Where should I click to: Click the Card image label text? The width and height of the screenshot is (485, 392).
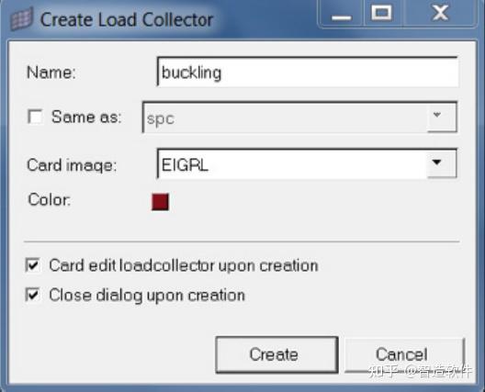(72, 164)
